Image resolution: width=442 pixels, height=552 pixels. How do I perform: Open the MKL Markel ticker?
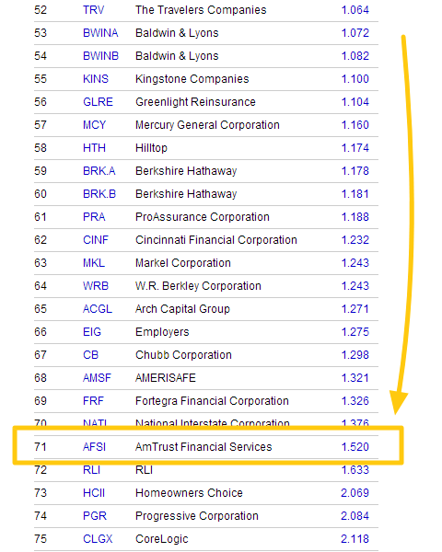[x=94, y=263]
